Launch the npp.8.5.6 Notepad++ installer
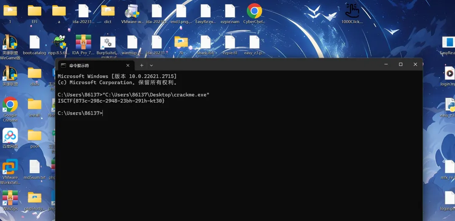This screenshot has width=455, height=221. coord(59,42)
